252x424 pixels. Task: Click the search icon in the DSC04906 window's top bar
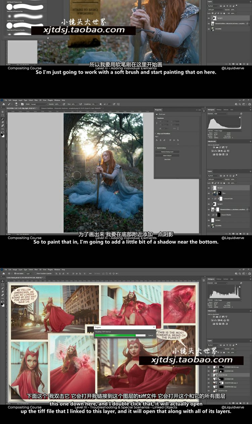(x=240, y=104)
